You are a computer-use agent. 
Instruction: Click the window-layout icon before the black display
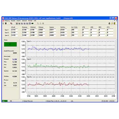pyautogui.click(x=30, y=23)
